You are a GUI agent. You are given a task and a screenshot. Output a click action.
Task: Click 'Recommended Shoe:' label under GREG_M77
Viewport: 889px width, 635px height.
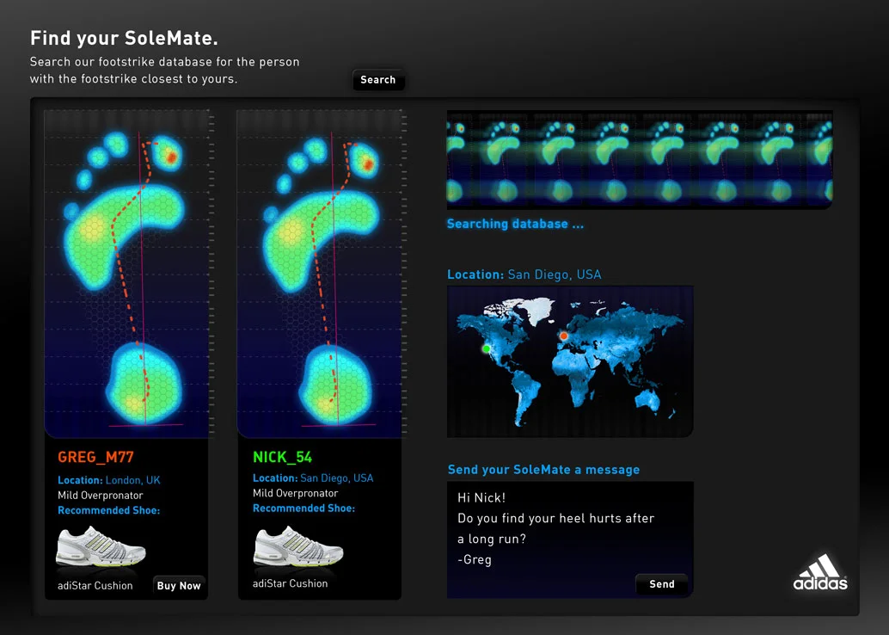(x=109, y=510)
